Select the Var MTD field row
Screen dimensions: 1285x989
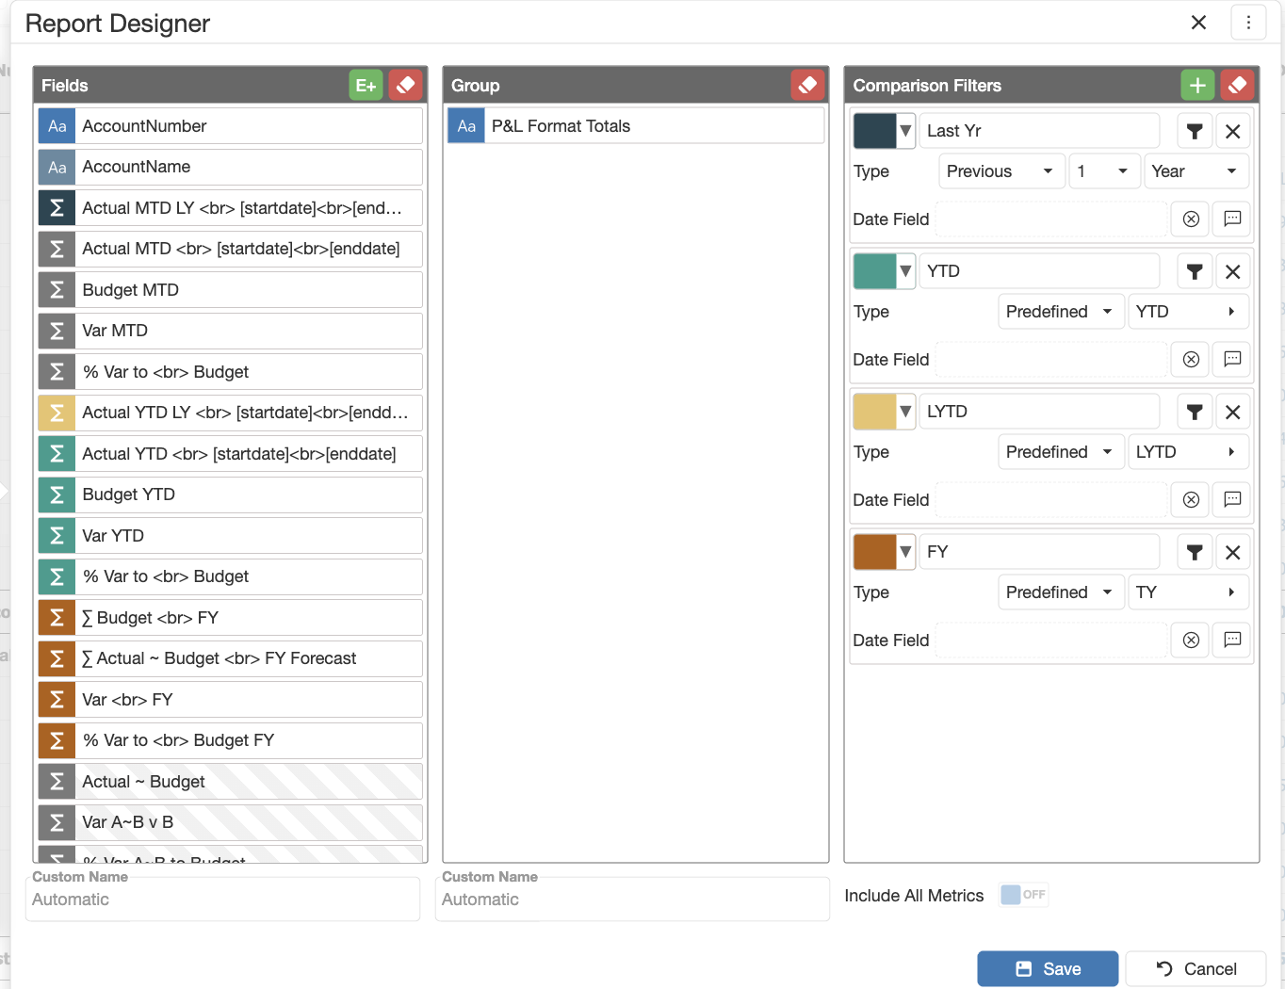[231, 331]
